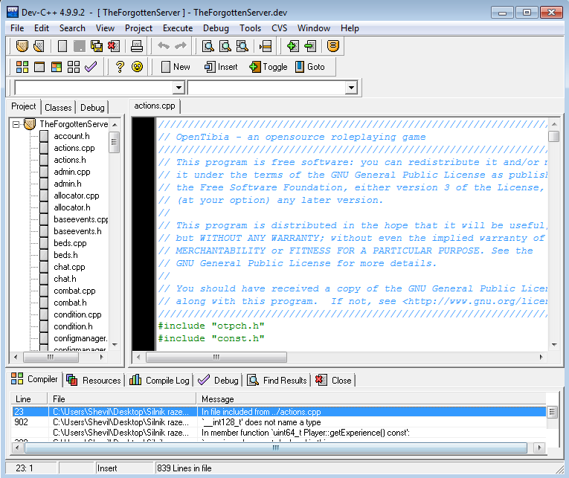Click the code editor horizontal scrollbar thumb

(x=216, y=358)
